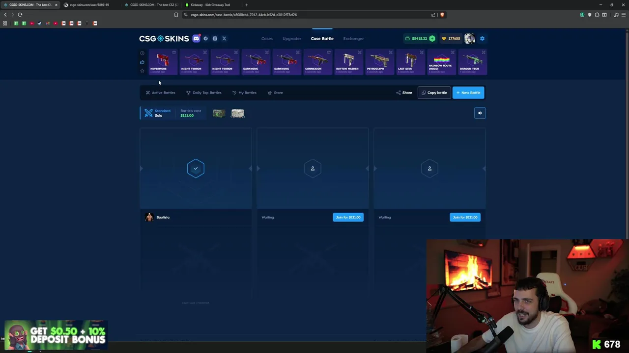This screenshot has width=629, height=353.
Task: Open the Cases page
Action: (x=267, y=38)
